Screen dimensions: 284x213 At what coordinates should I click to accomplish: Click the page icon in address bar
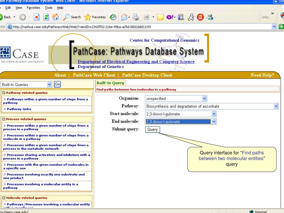[10, 27]
